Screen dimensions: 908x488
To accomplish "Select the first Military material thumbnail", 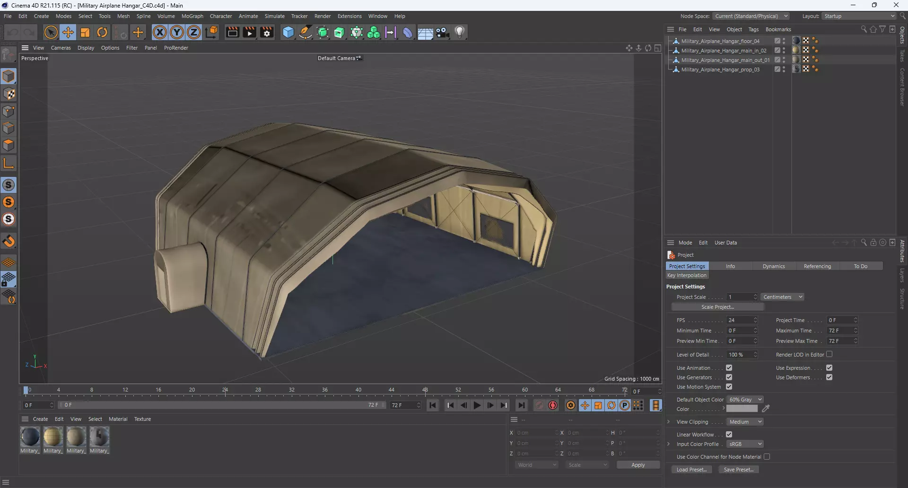I will click(30, 436).
